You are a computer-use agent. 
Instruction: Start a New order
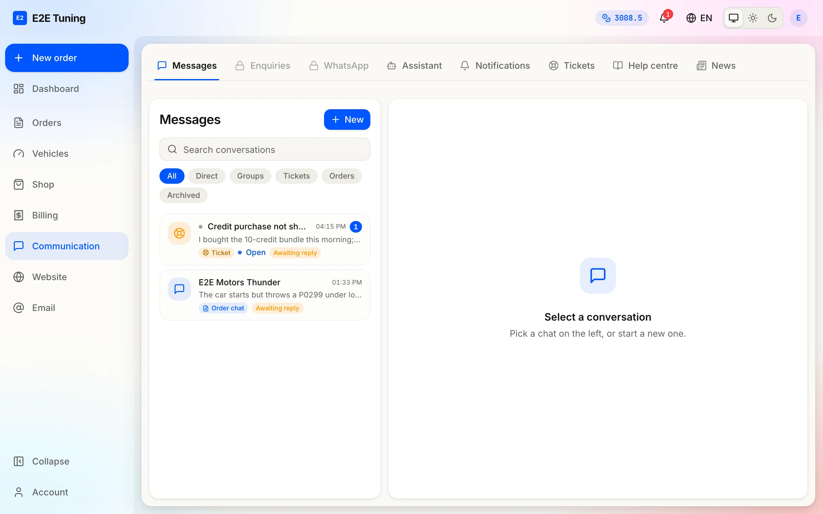[67, 58]
